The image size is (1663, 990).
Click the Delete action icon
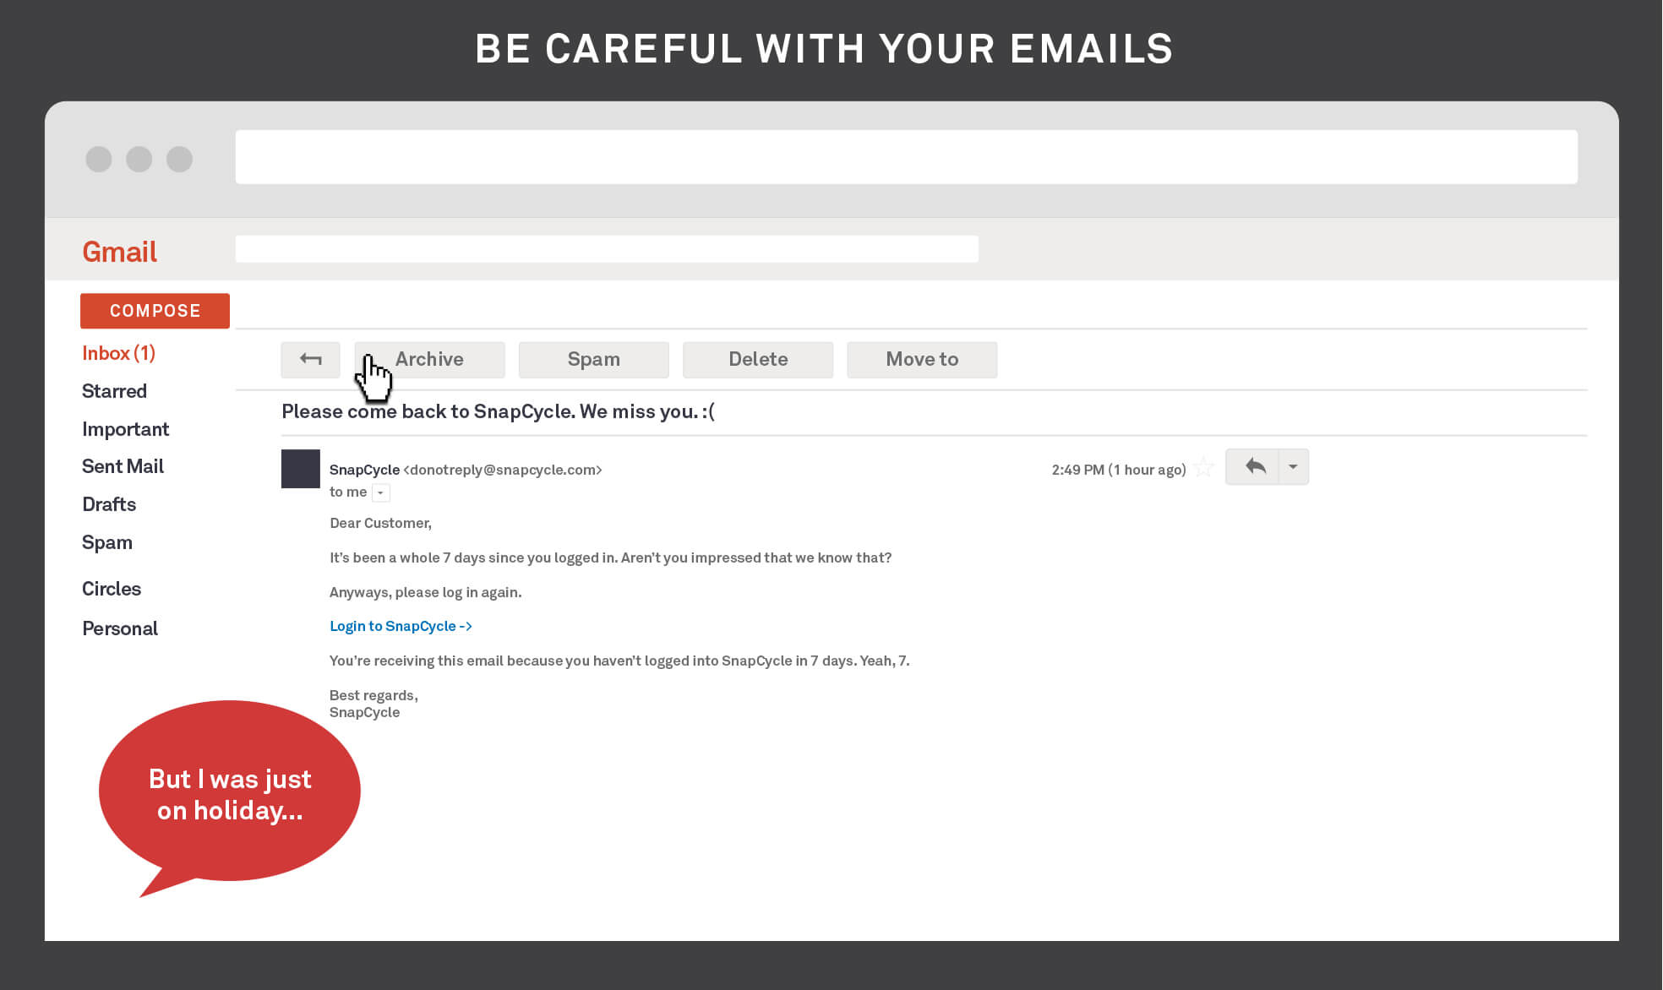pyautogui.click(x=758, y=360)
